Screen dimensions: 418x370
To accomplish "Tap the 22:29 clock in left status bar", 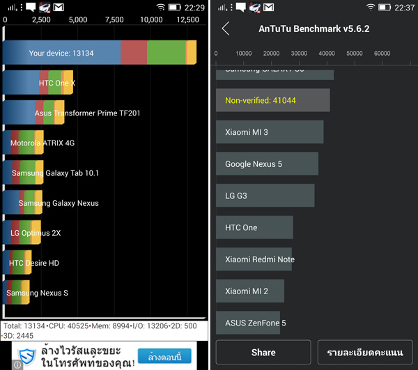I will 194,8.
